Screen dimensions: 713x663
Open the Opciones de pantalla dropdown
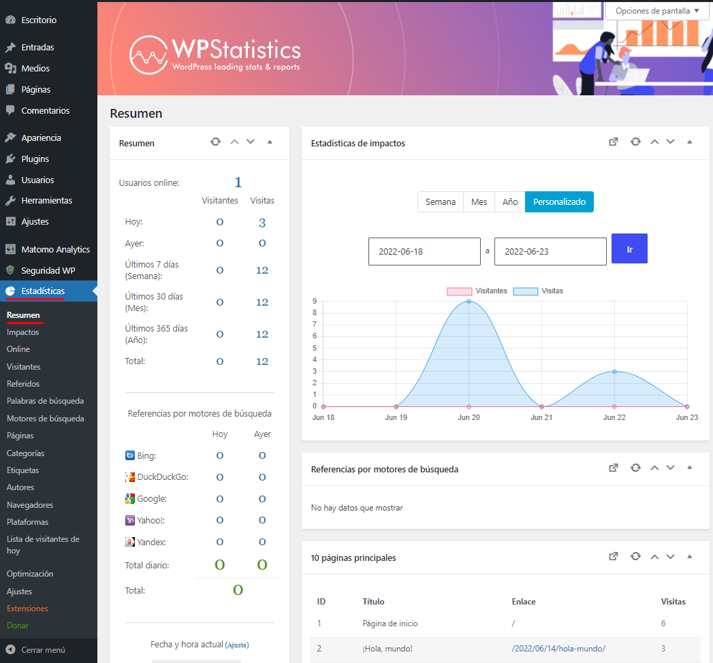click(657, 11)
